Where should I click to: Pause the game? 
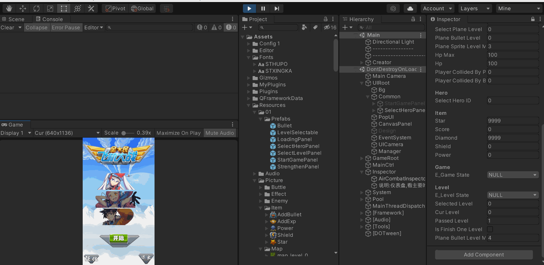click(x=263, y=9)
